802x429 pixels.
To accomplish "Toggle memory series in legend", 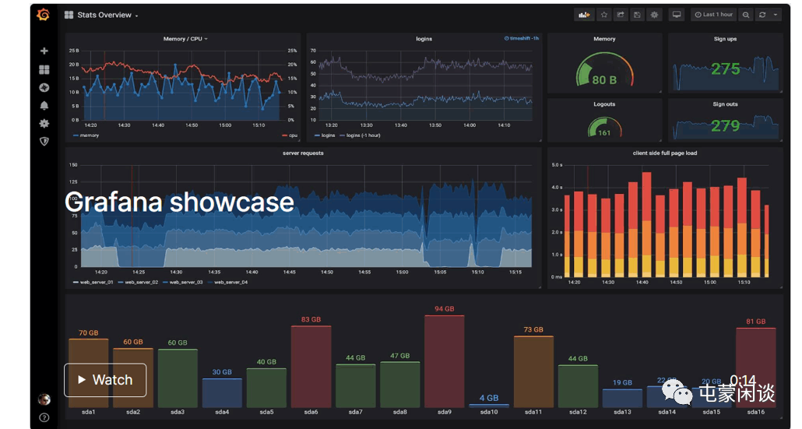I will (86, 135).
